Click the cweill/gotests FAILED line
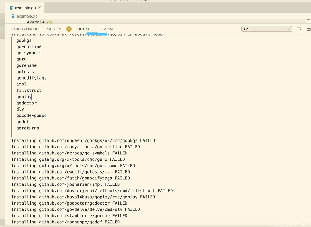 [71, 172]
